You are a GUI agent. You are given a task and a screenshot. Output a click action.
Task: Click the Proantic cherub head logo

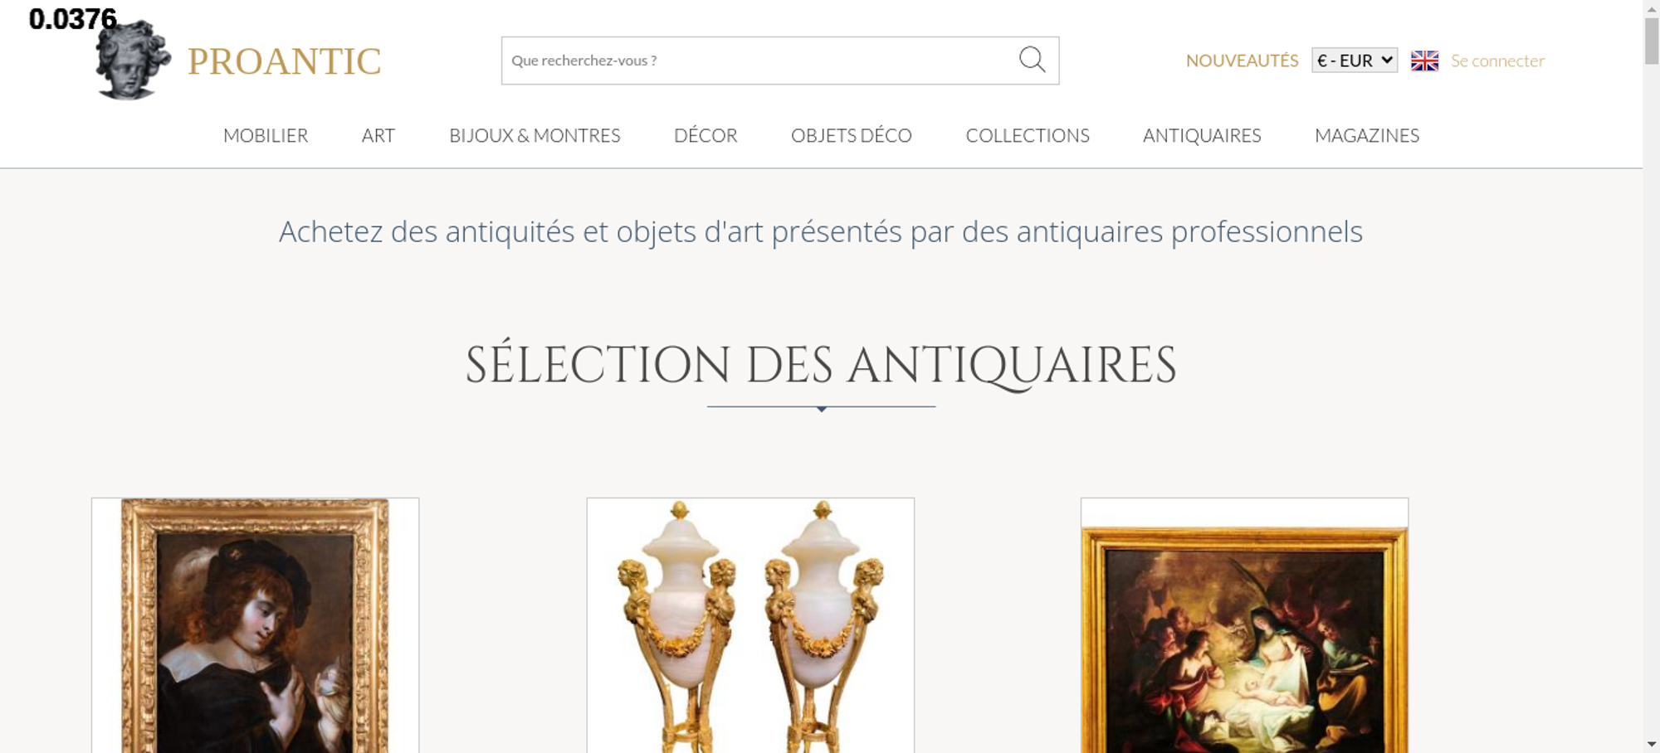[x=133, y=60]
